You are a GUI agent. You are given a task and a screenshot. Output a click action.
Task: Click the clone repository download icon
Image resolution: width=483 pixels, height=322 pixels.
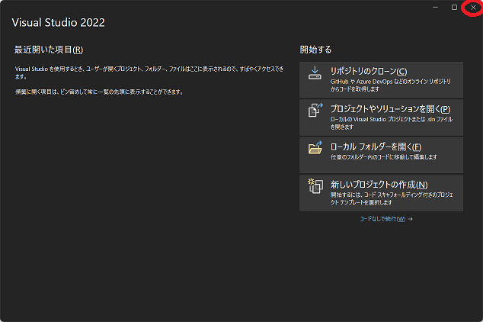(315, 72)
